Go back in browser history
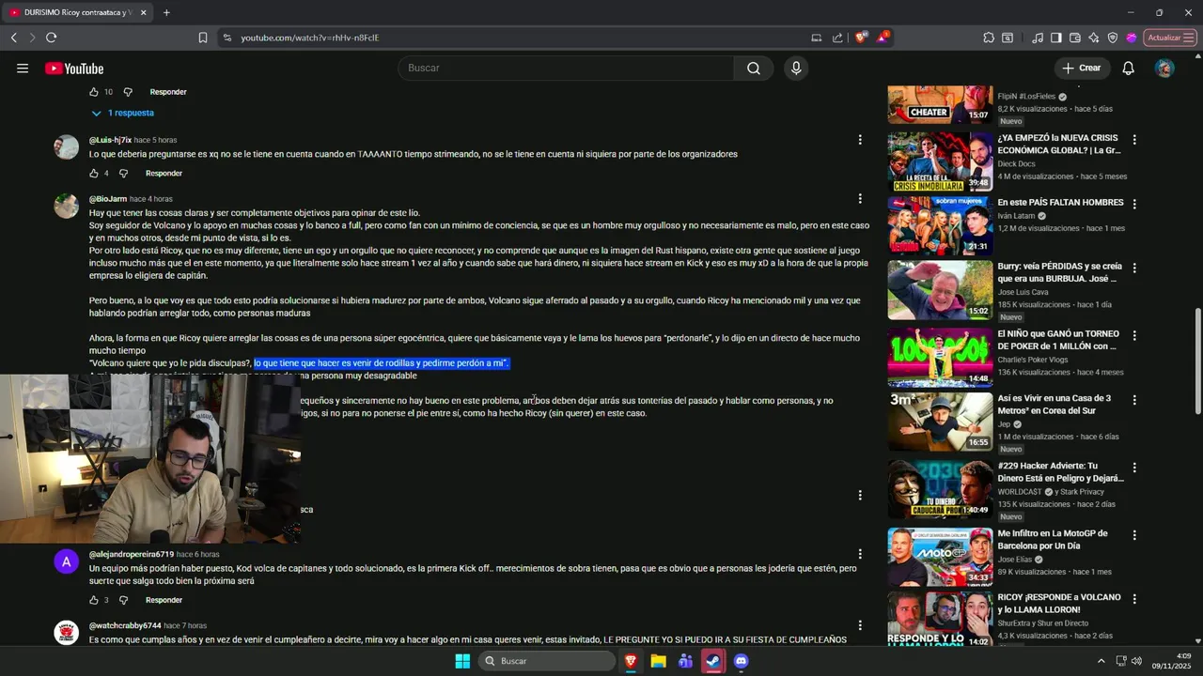This screenshot has height=676, width=1203. tap(13, 38)
